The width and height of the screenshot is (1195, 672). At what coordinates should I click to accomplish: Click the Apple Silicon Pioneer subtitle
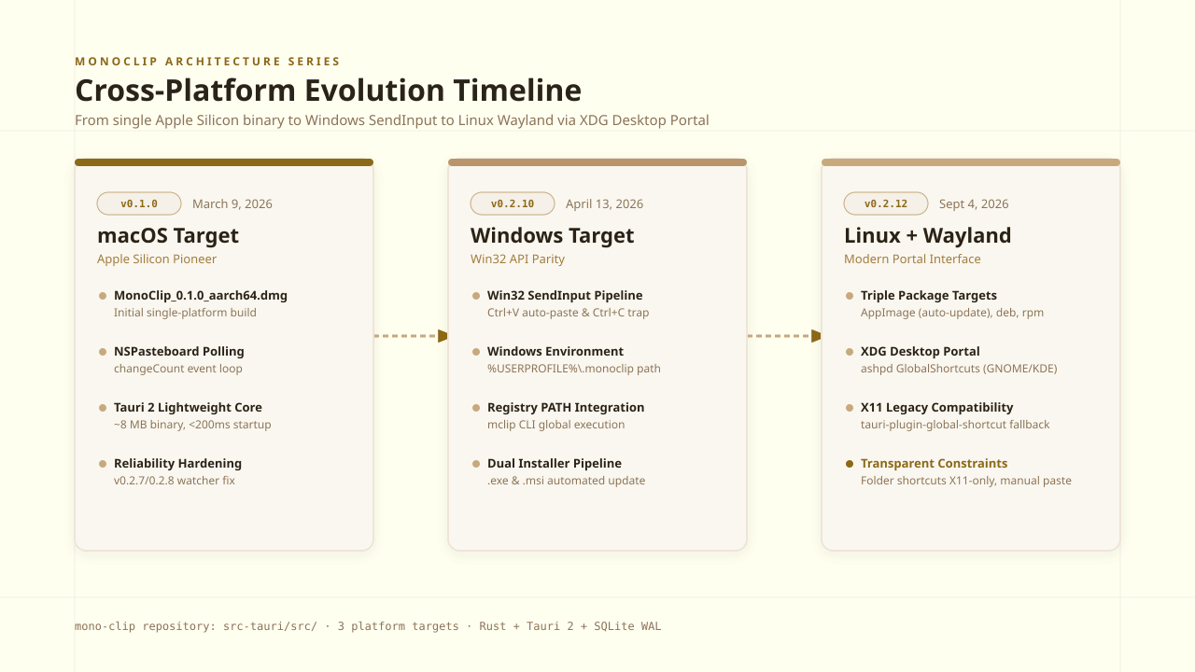pos(157,259)
